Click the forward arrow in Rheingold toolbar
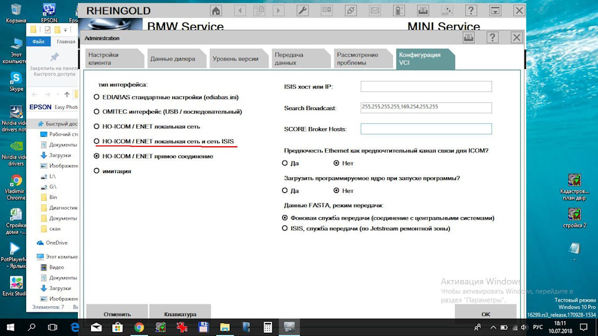 pyautogui.click(x=278, y=11)
